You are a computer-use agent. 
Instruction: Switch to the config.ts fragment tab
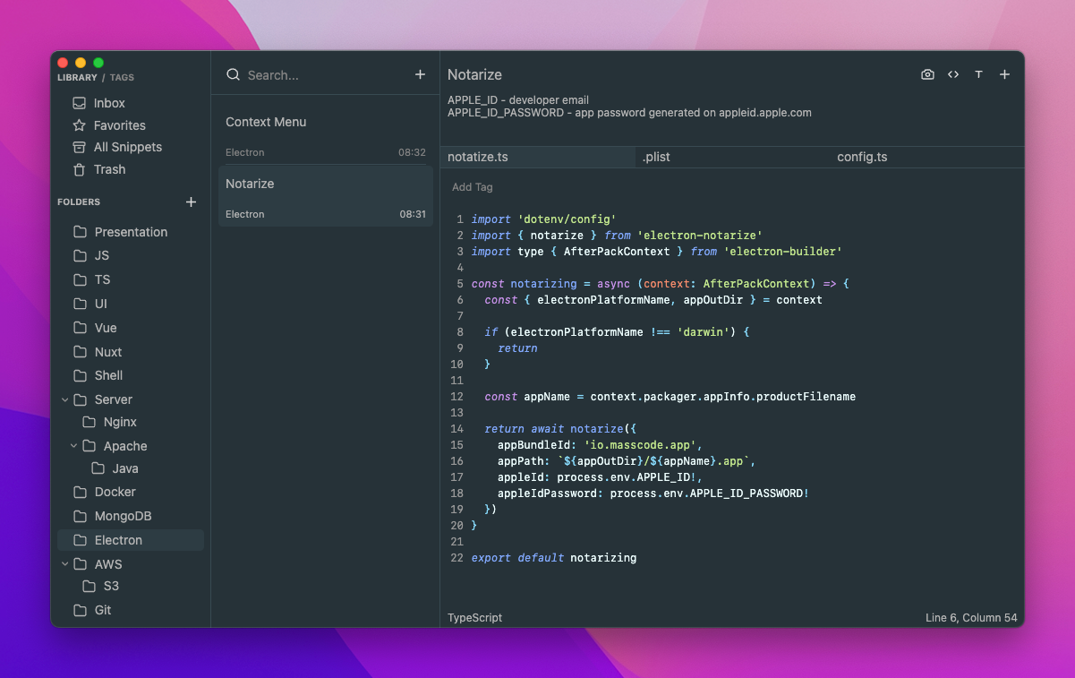click(x=927, y=157)
